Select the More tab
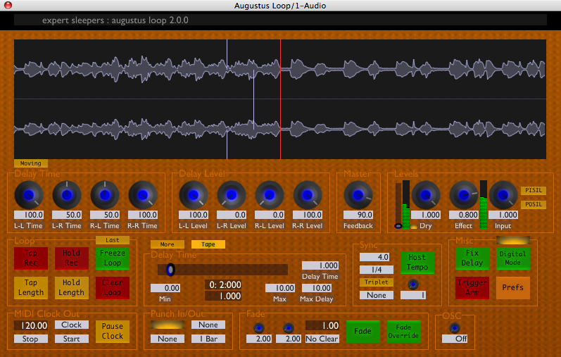 coord(168,244)
